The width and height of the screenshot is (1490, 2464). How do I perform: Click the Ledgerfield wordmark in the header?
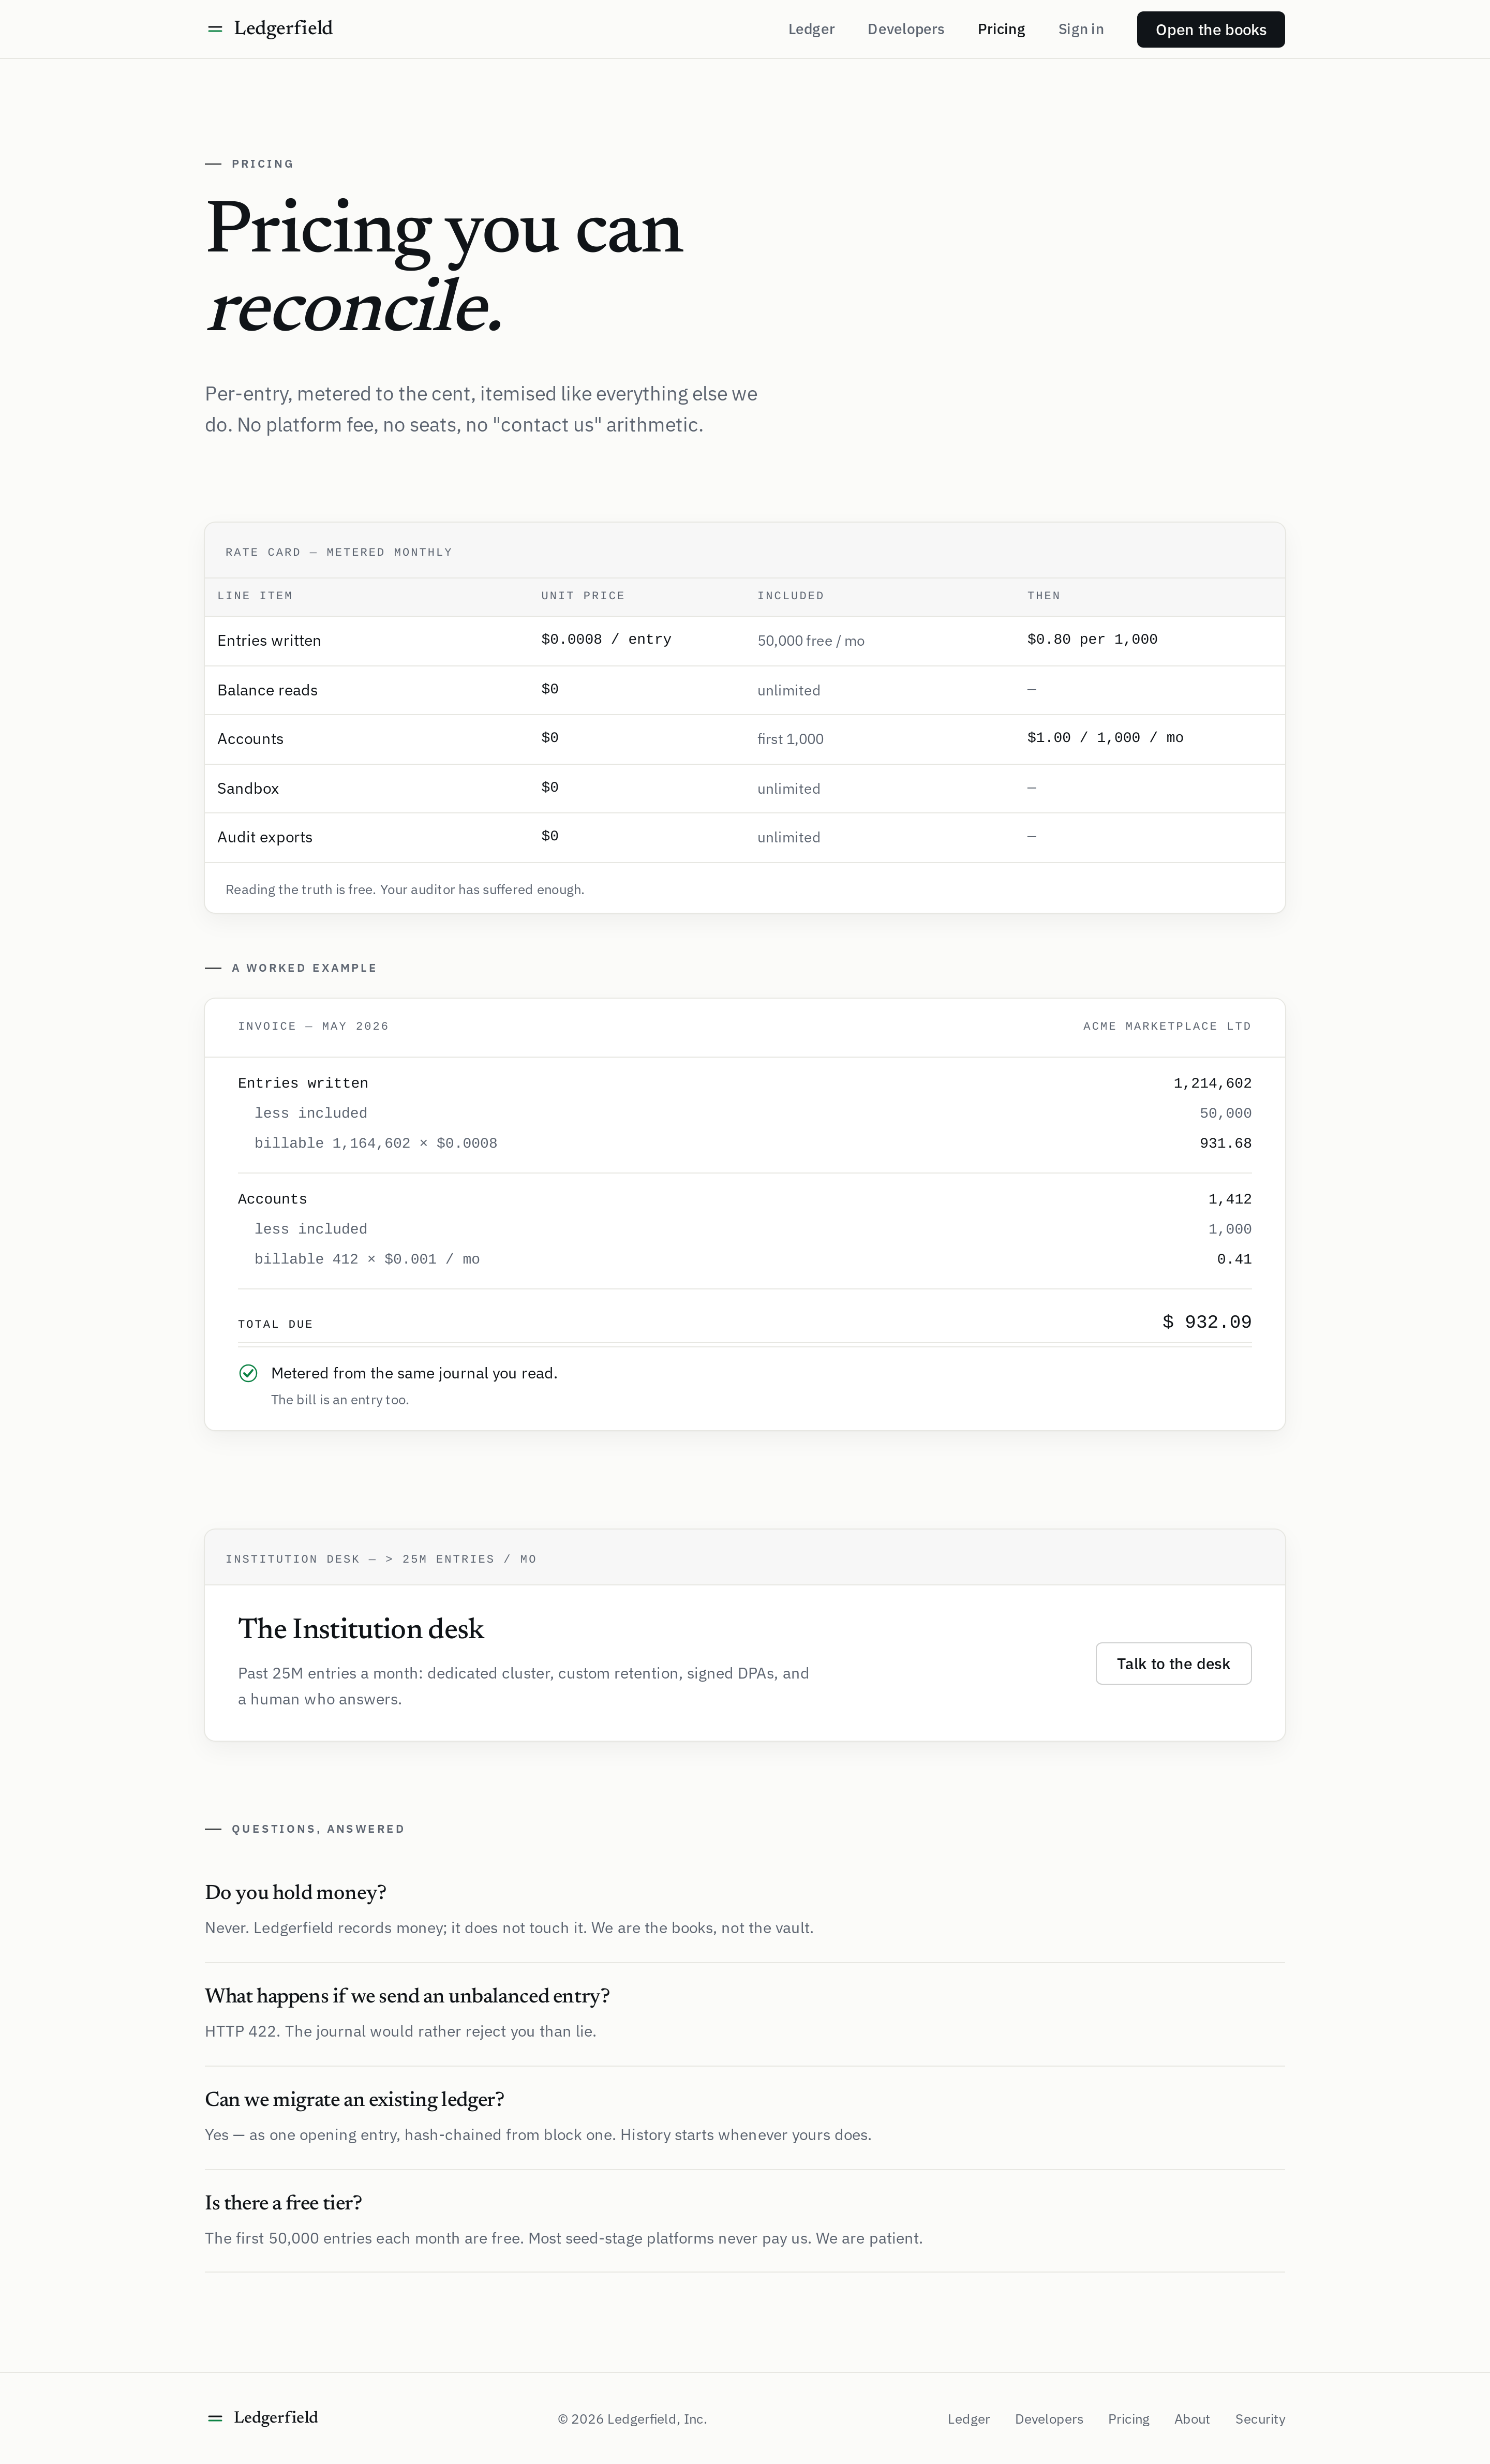(x=283, y=28)
